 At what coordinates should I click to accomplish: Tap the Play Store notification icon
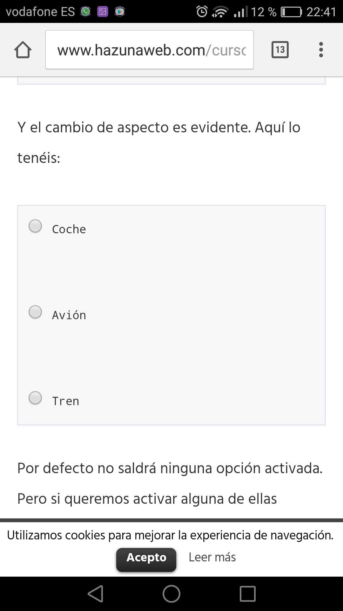point(120,12)
